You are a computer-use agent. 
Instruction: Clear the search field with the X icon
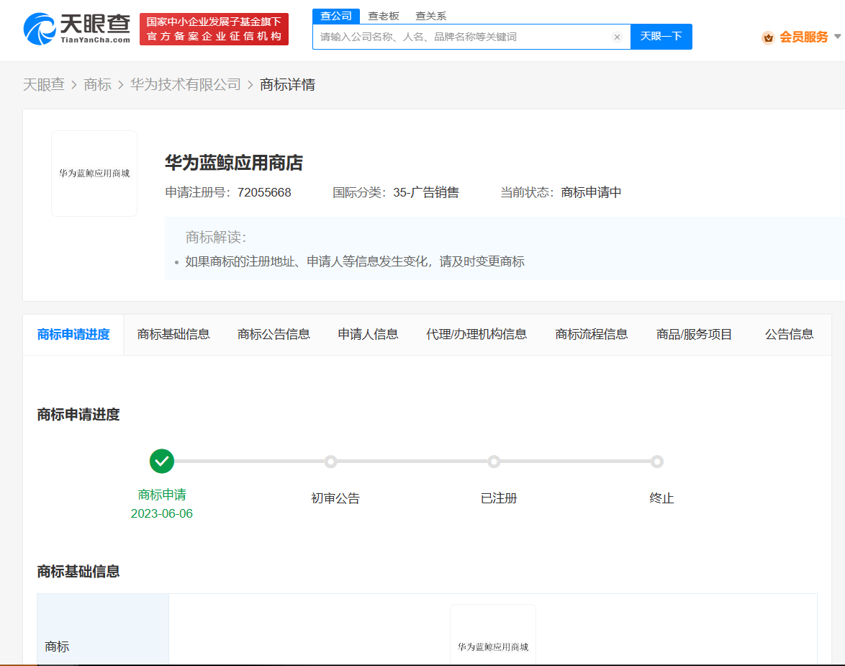[617, 37]
